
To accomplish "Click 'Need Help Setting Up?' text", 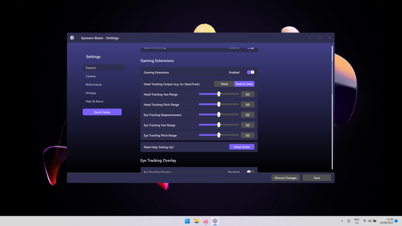I will 159,147.
